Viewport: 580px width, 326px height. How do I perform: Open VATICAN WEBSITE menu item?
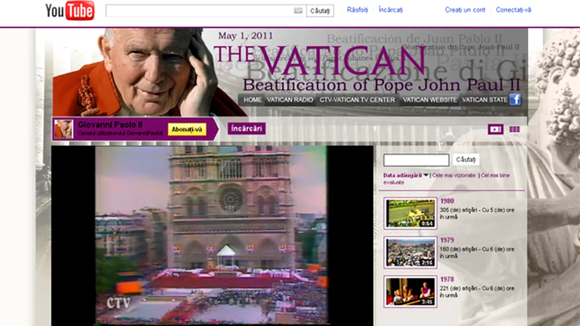coord(430,100)
